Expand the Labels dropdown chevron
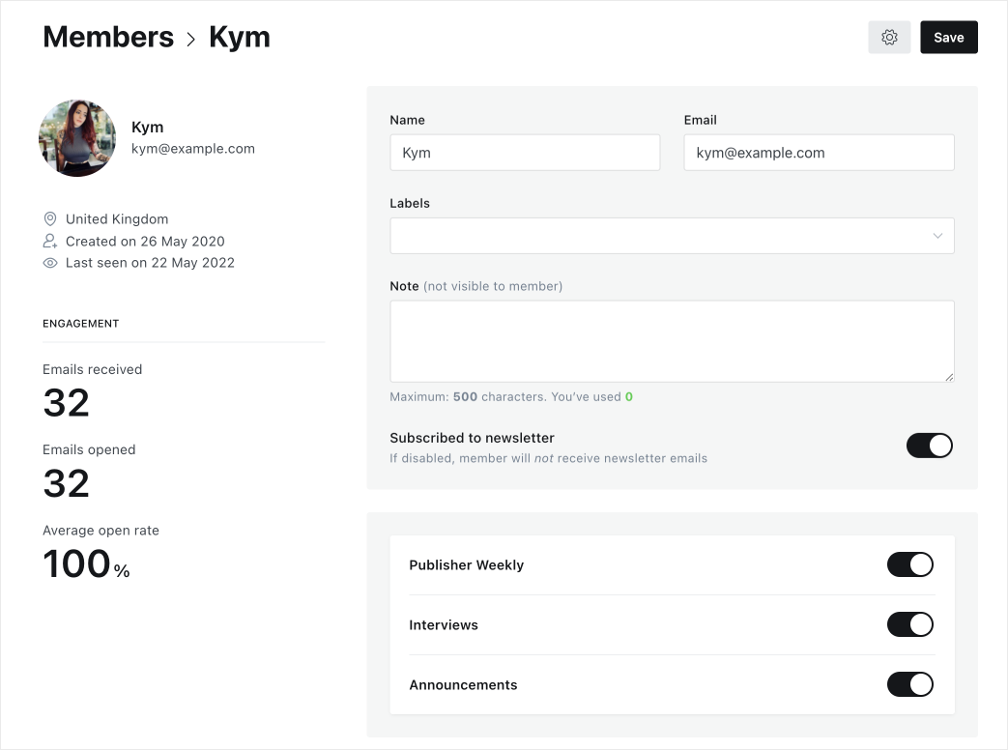This screenshot has height=750, width=1008. click(x=937, y=236)
